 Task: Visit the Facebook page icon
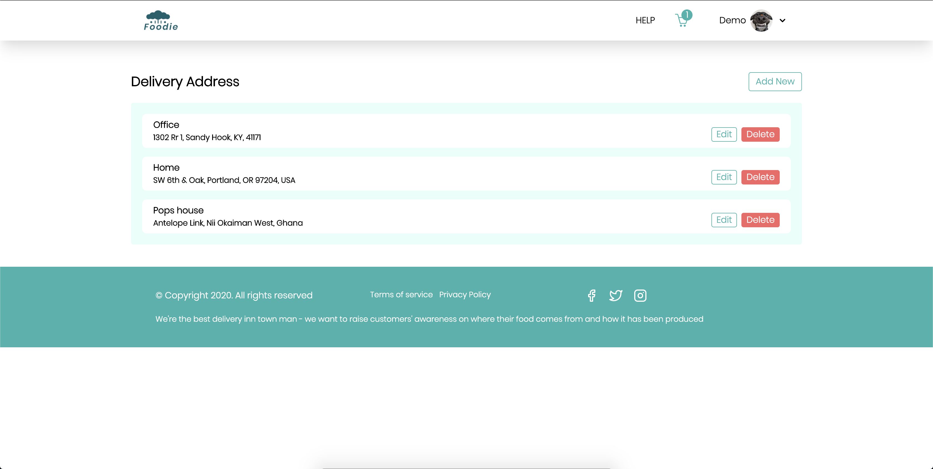click(x=591, y=296)
